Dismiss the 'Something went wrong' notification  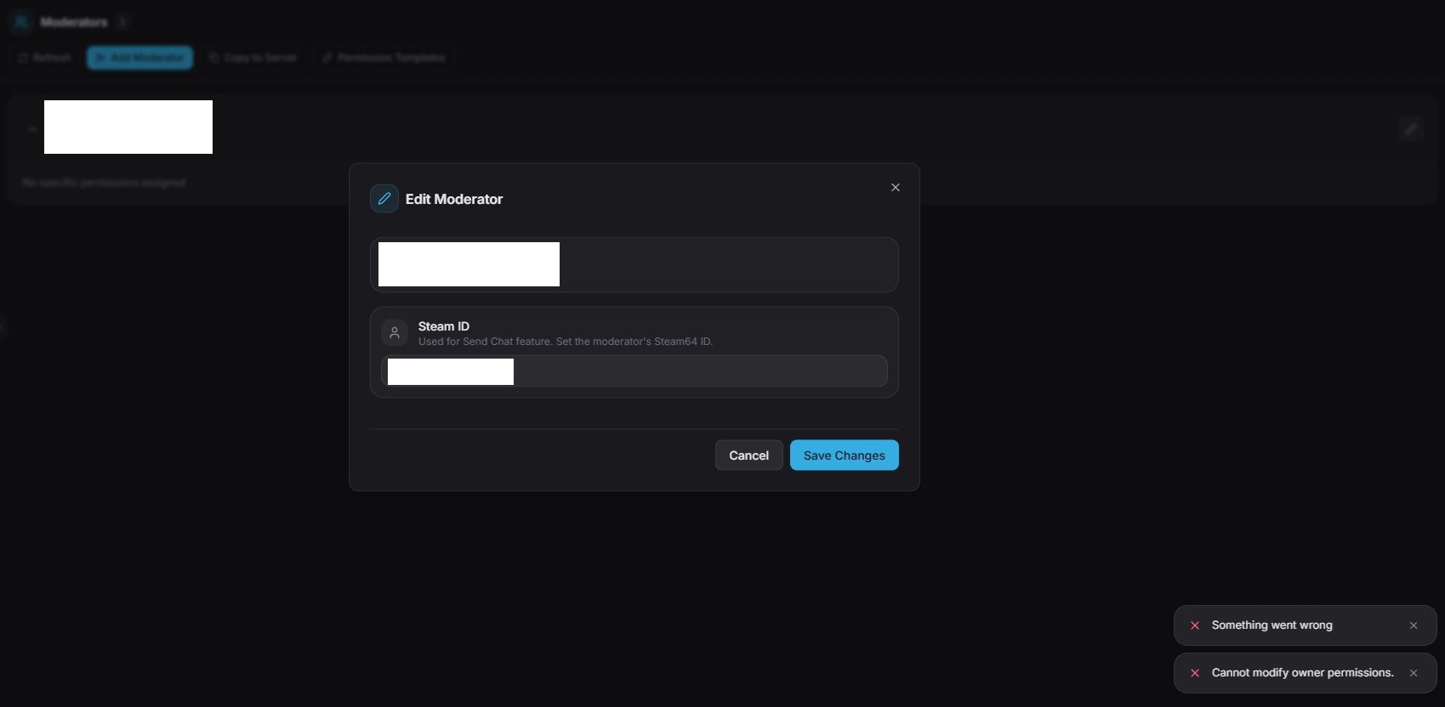click(x=1414, y=625)
